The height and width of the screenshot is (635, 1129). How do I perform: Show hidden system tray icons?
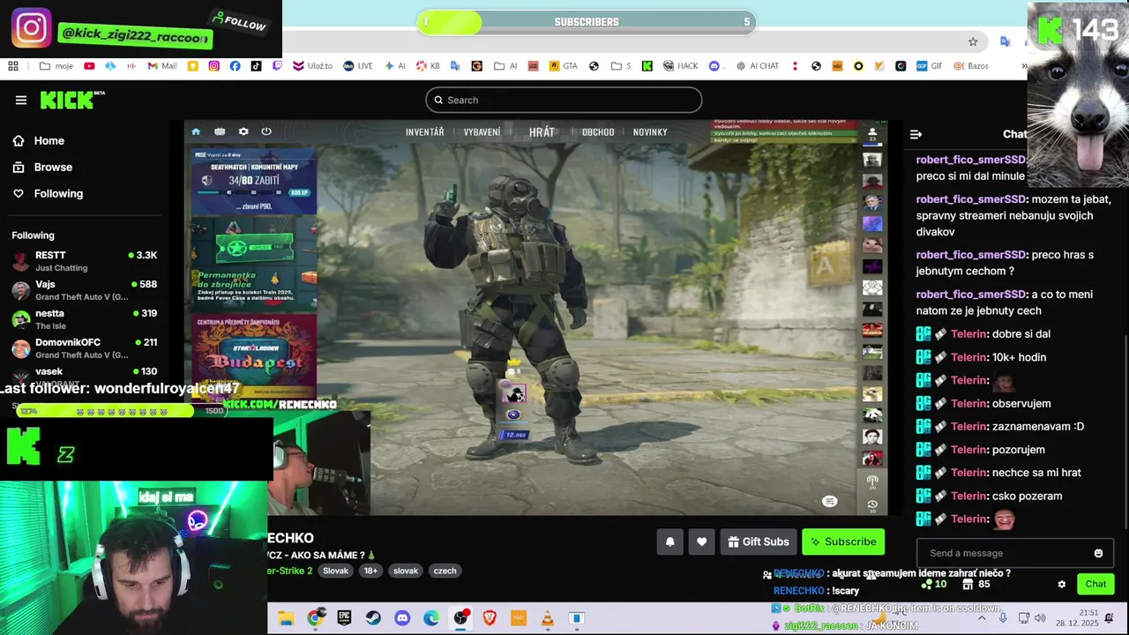click(x=982, y=618)
